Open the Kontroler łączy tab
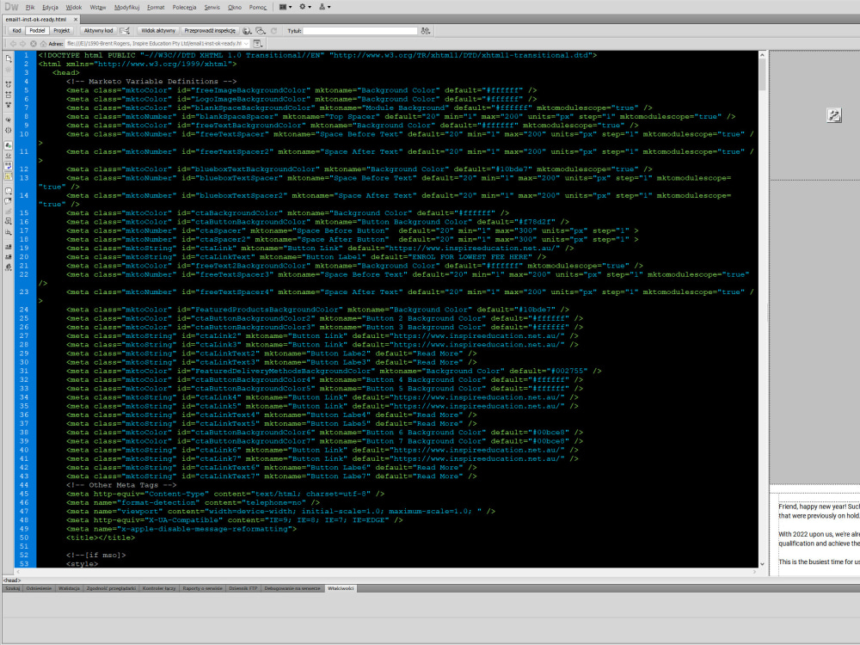 point(159,588)
